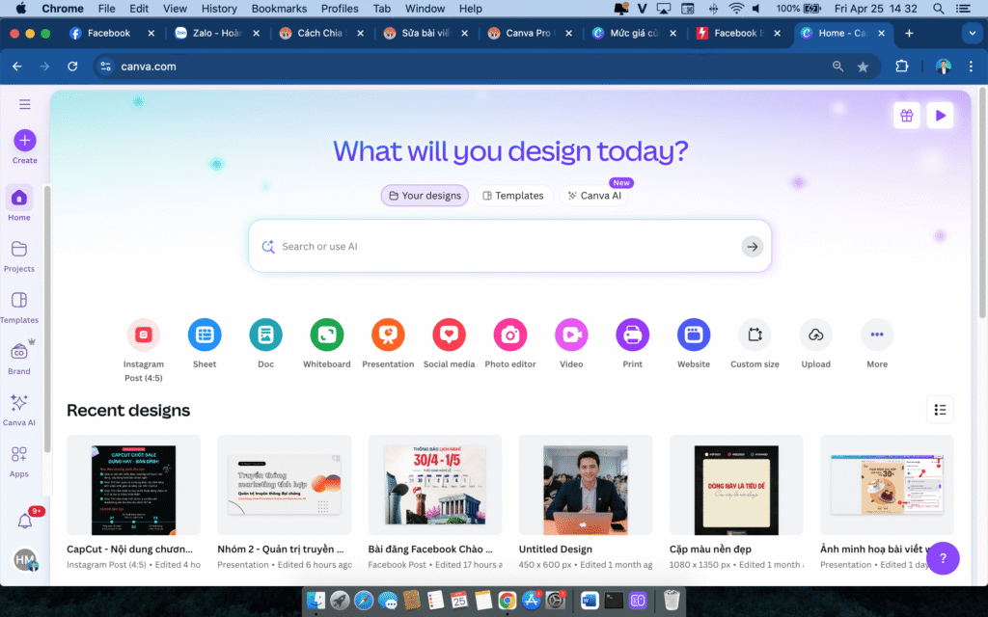
Task: Bookmark this page with the star
Action: 863,67
